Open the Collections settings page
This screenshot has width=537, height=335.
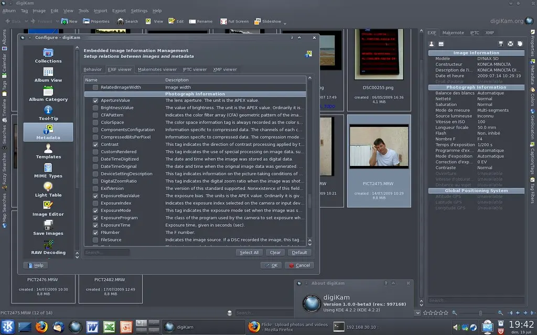click(x=48, y=55)
